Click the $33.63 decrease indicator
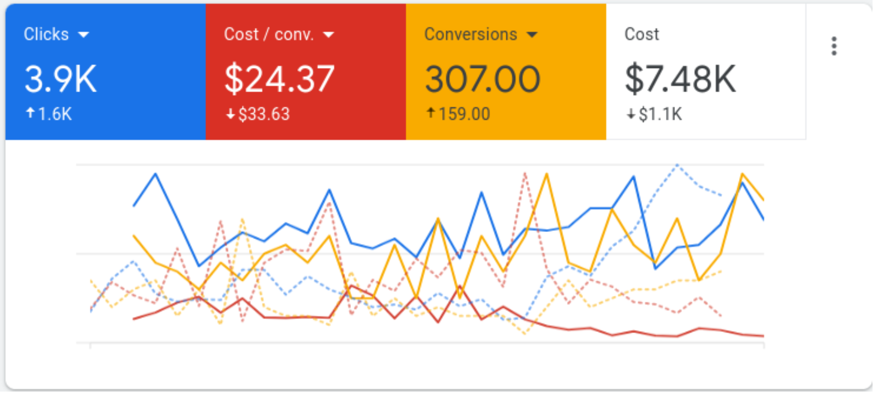 pos(258,114)
